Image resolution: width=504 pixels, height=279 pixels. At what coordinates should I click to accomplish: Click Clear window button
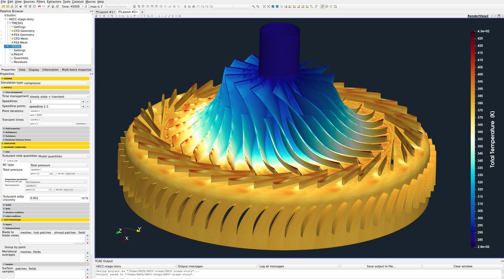463,266
